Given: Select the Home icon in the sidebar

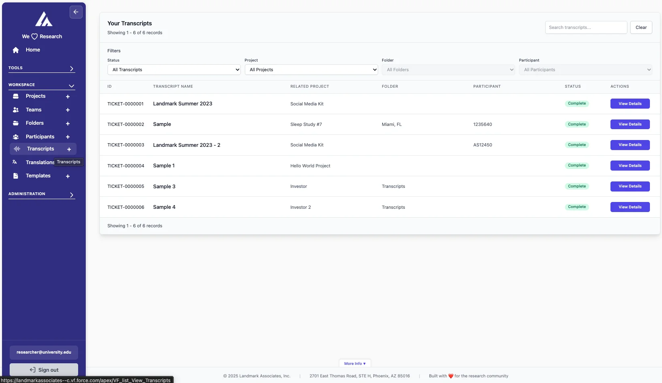Looking at the screenshot, I should (x=15, y=50).
